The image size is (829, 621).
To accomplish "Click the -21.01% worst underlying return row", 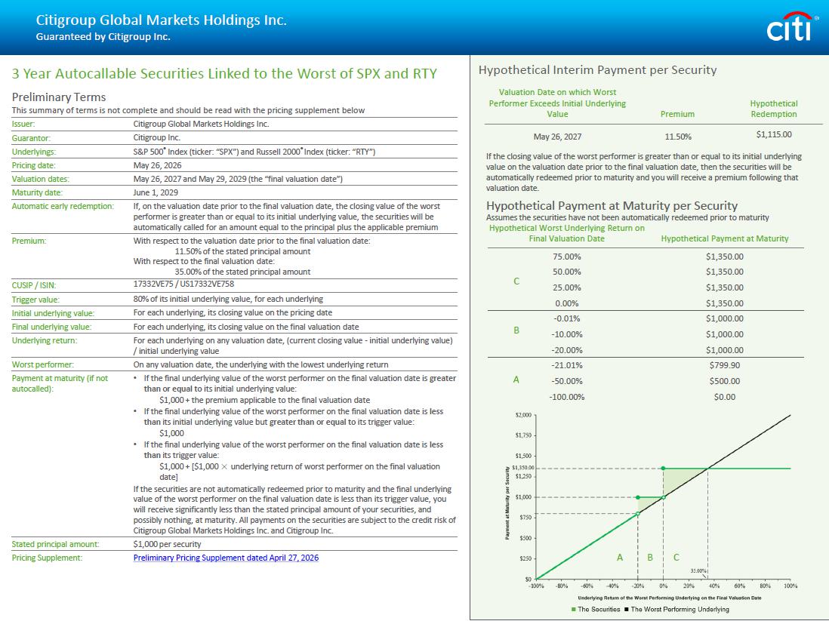I will click(x=567, y=365).
